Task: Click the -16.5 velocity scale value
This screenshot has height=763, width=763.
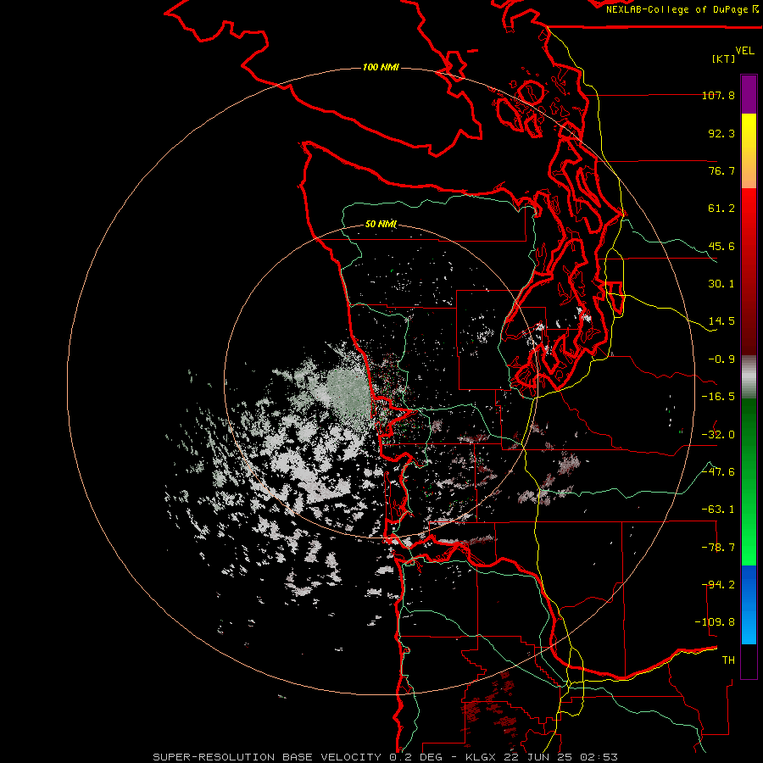Action: pyautogui.click(x=718, y=397)
